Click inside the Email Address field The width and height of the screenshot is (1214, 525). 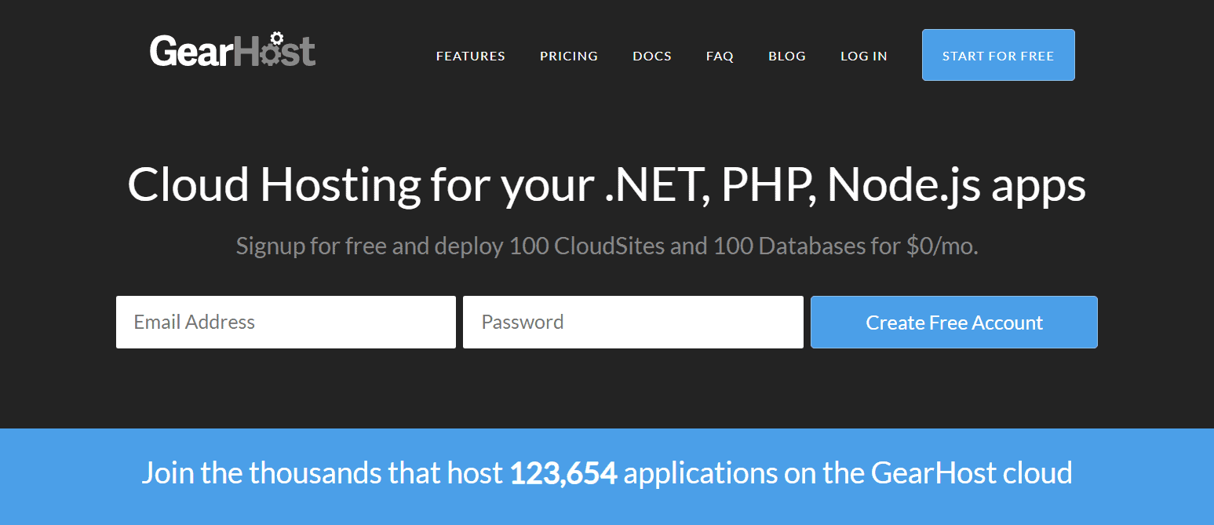click(x=285, y=322)
